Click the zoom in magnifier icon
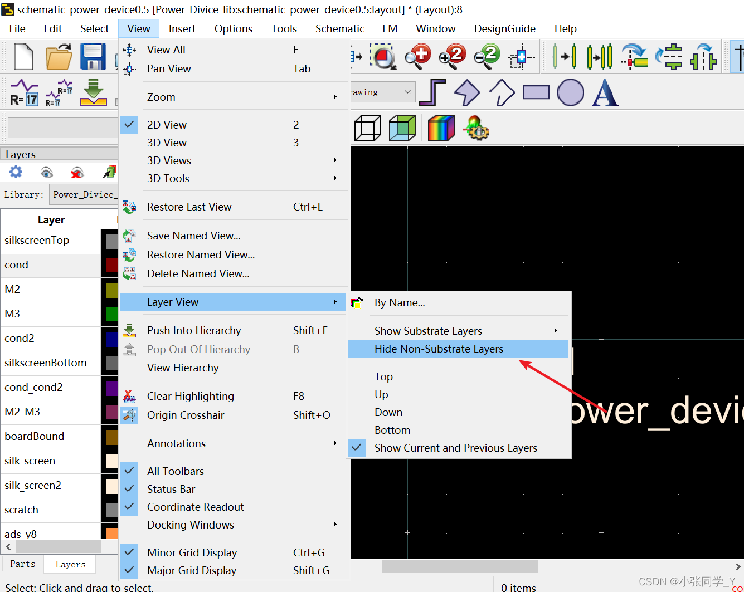This screenshot has width=744, height=592. (418, 56)
